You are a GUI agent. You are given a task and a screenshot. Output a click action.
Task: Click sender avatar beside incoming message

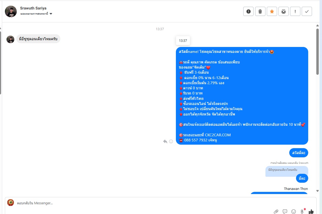tap(11, 39)
